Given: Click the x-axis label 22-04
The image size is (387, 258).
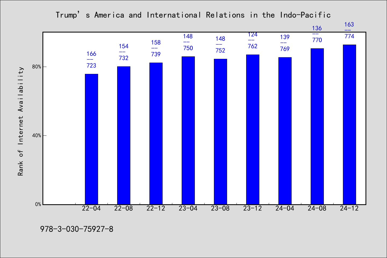Looking at the screenshot, I should pos(91,209).
